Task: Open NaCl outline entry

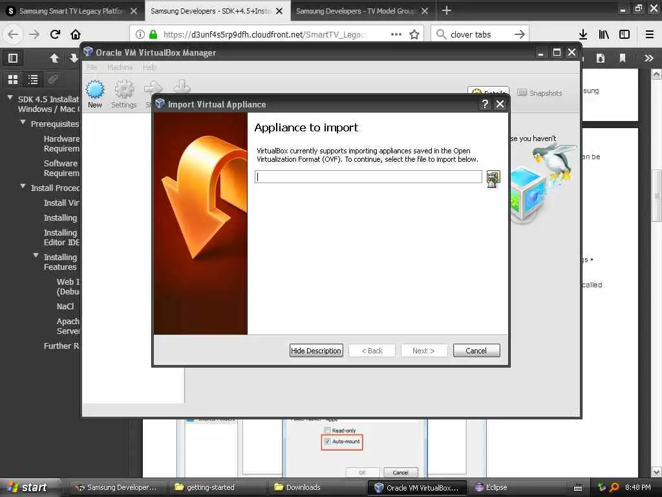Action: [65, 306]
